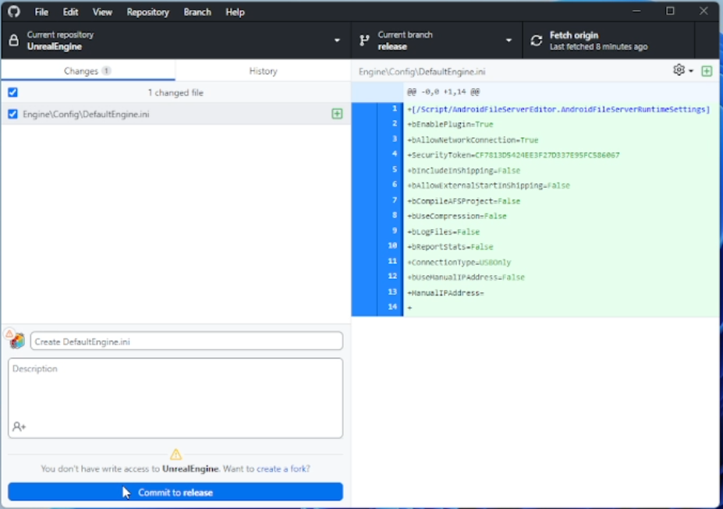Click the Fetch origin button
The image size is (723, 509).
(x=608, y=41)
